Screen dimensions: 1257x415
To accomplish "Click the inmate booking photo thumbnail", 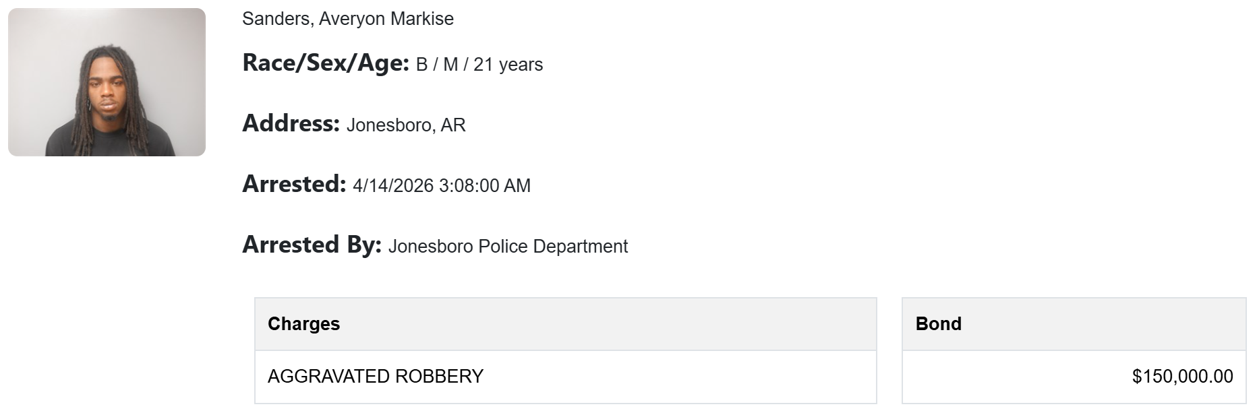I will (x=107, y=82).
